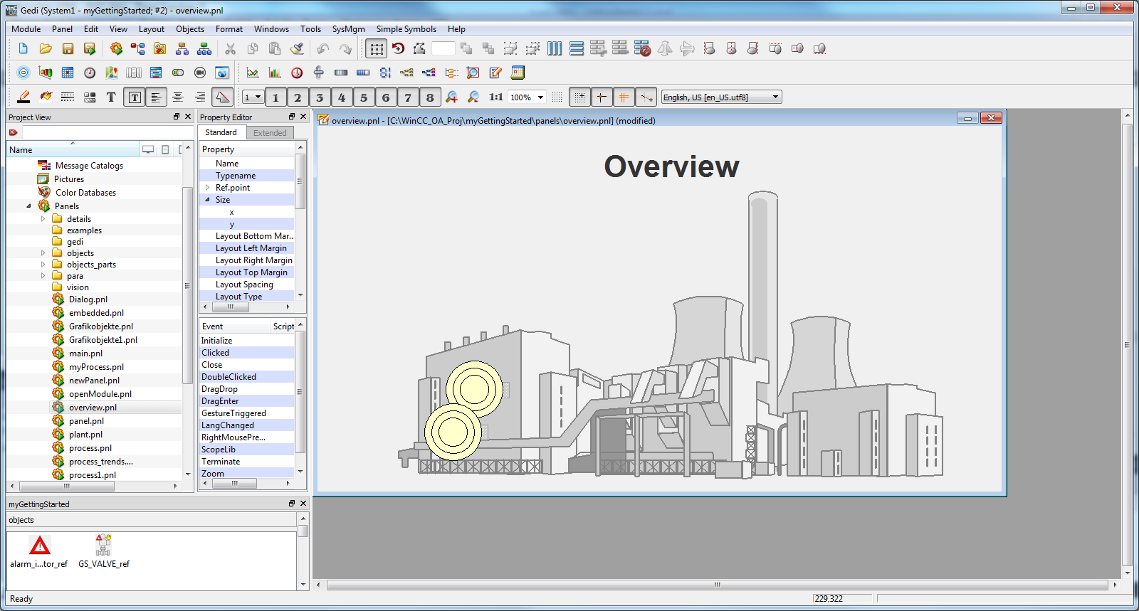The image size is (1139, 611).
Task: Open the zoom percentage dropdown
Action: (540, 97)
